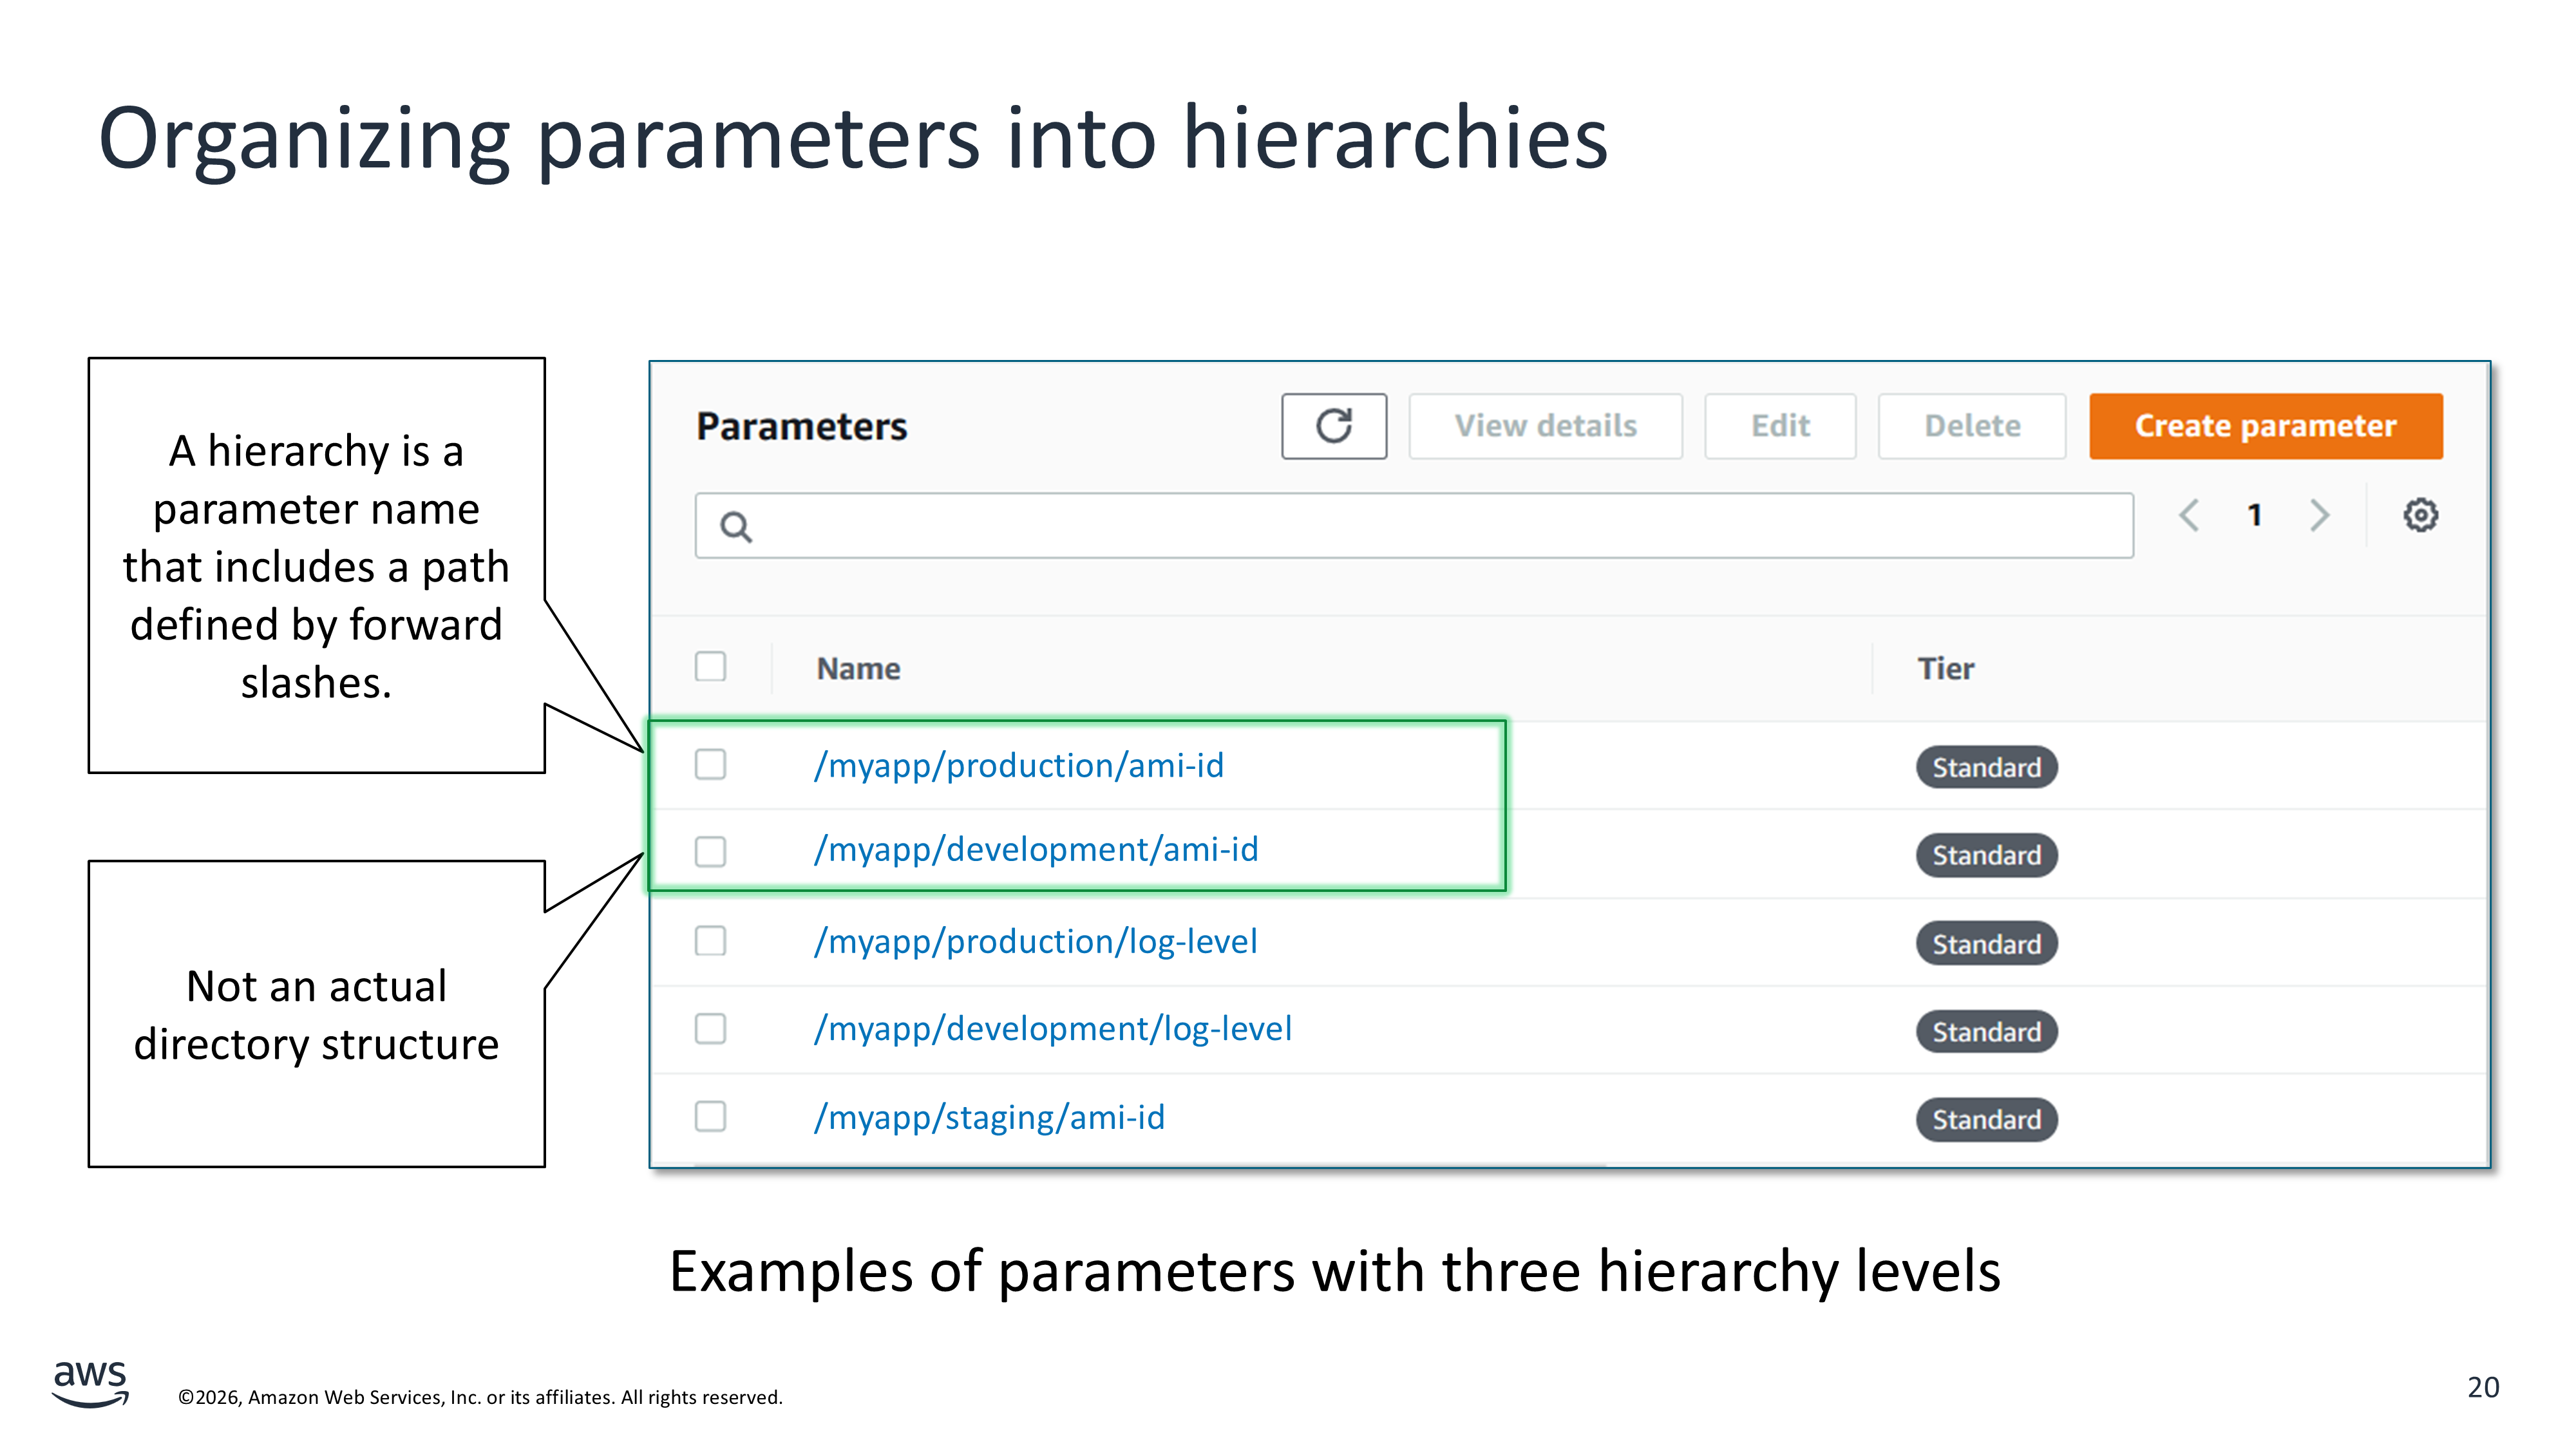Select the /myapp/development/ami-id row checkbox
This screenshot has height=1449, width=2576.
point(710,852)
